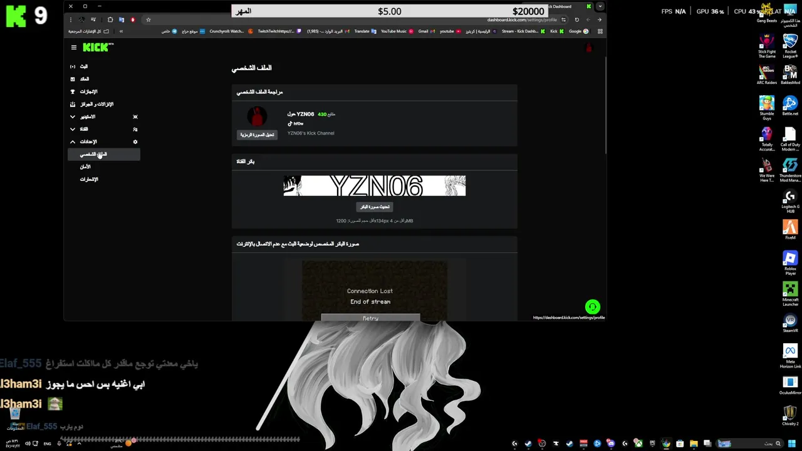Click the user avatar in dashboard header
The image size is (802, 451).
(x=588, y=48)
